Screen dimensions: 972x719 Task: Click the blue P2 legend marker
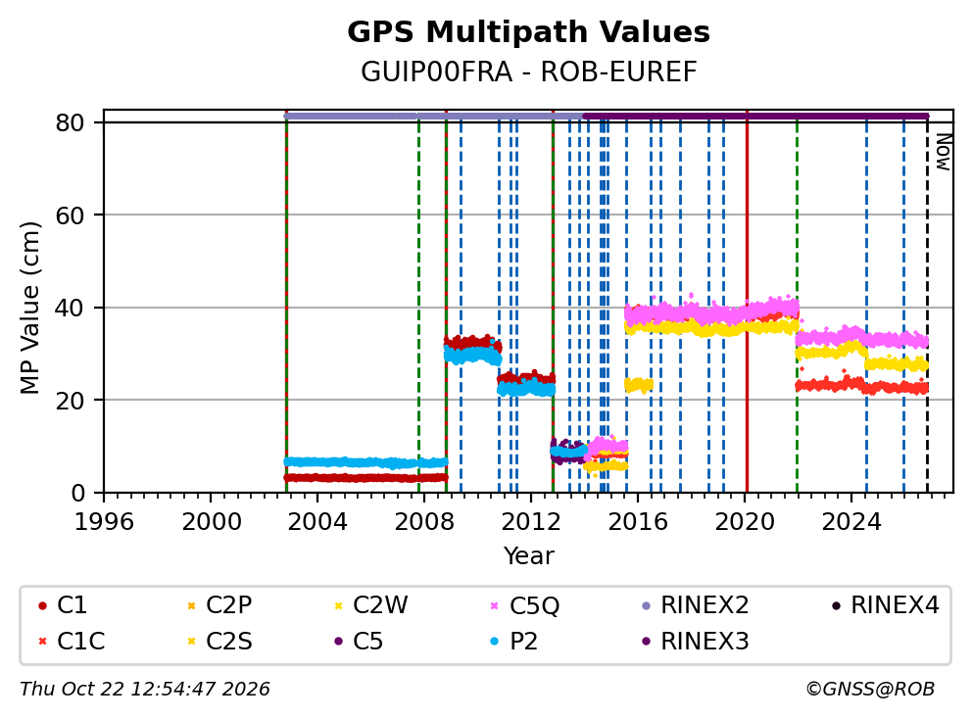point(494,642)
